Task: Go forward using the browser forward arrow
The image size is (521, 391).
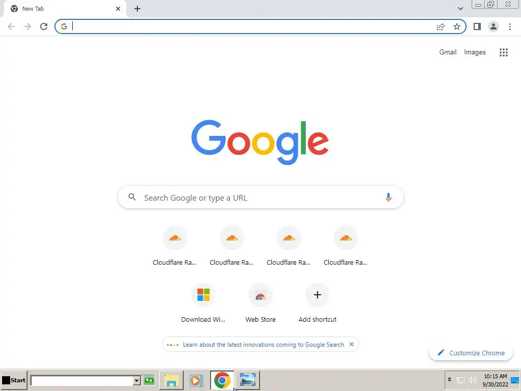Action: pos(27,26)
